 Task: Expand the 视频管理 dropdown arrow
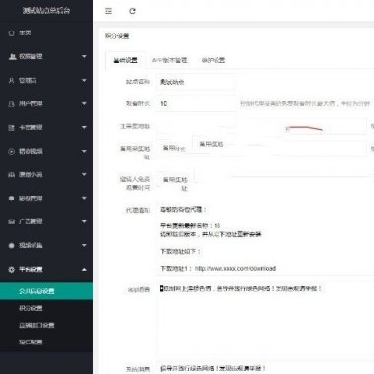click(84, 57)
